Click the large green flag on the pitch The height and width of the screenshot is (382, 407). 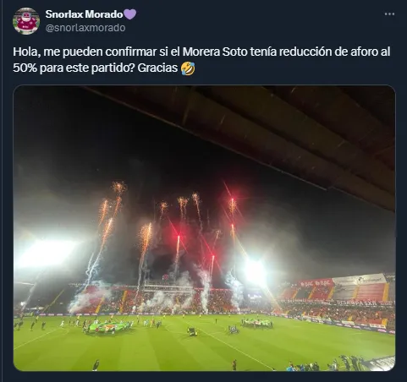point(107,327)
